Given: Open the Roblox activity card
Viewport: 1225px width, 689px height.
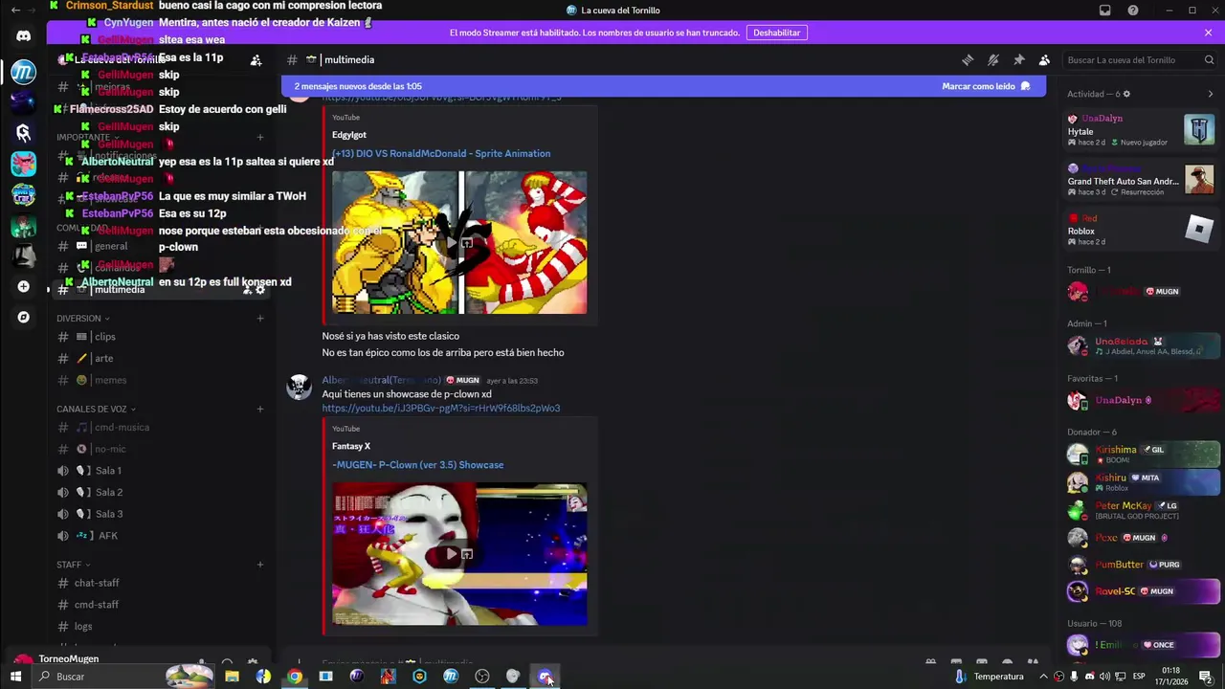Looking at the screenshot, I should pos(1141,230).
